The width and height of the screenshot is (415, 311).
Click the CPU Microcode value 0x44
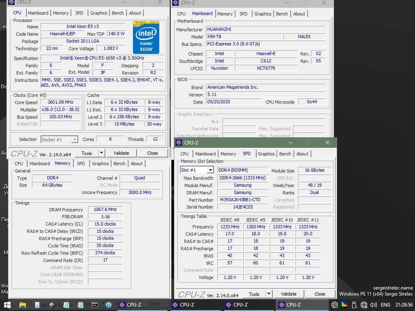[312, 102]
